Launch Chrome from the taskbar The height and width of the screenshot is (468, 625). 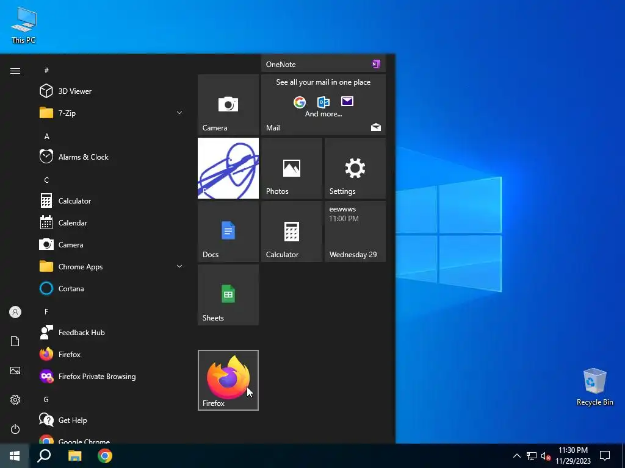click(x=105, y=456)
